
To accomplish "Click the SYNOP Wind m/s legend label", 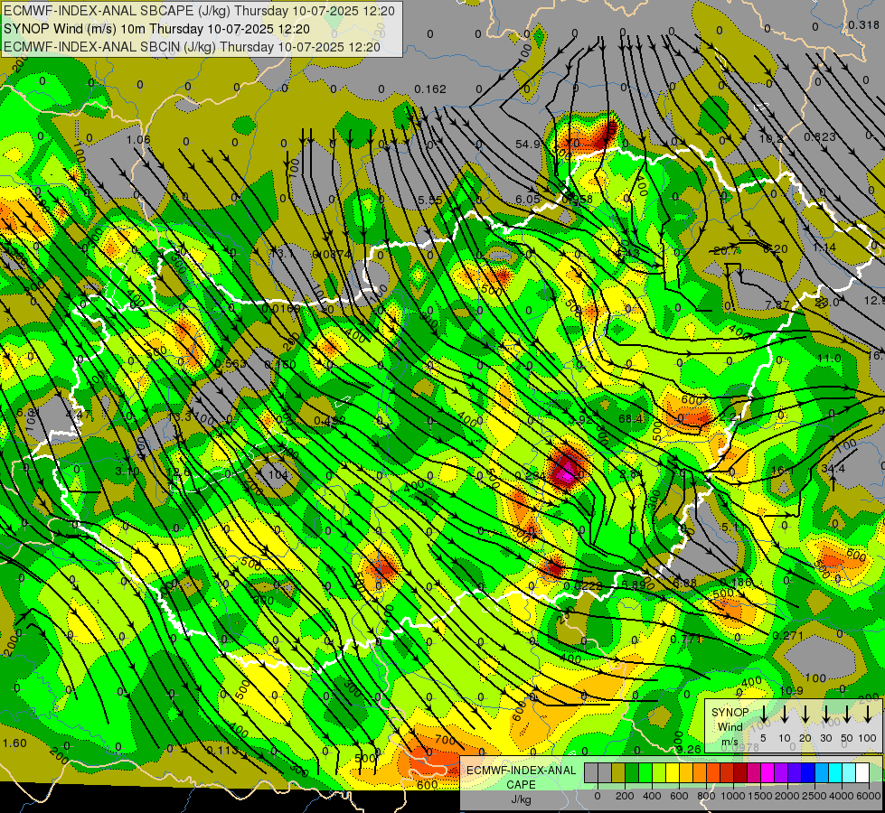I will (x=730, y=726).
